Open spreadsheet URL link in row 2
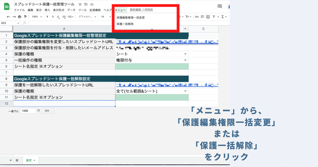 point(167,42)
